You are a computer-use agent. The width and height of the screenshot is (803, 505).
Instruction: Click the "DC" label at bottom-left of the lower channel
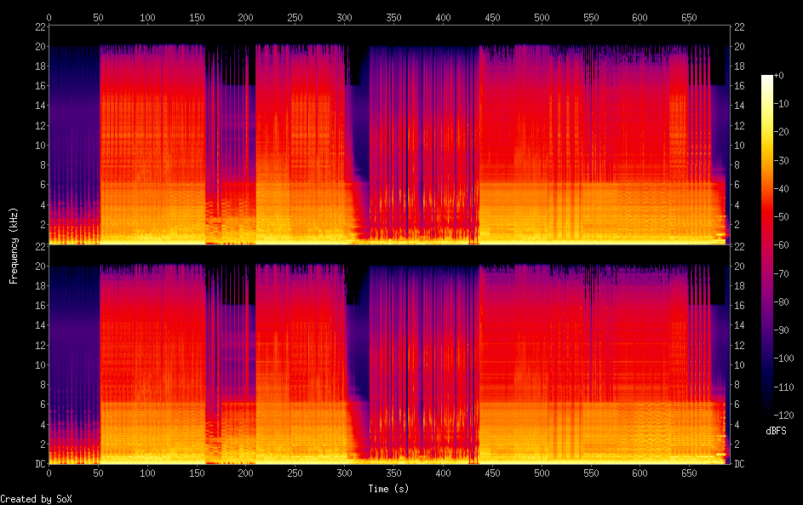39,464
